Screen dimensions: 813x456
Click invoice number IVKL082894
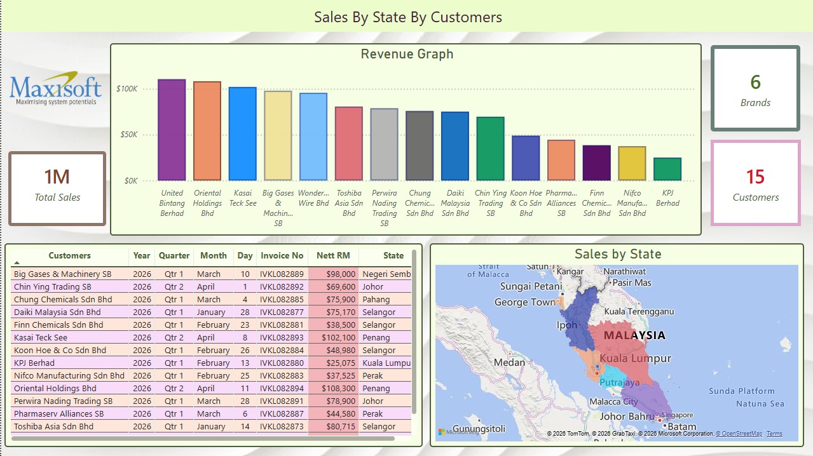(282, 388)
